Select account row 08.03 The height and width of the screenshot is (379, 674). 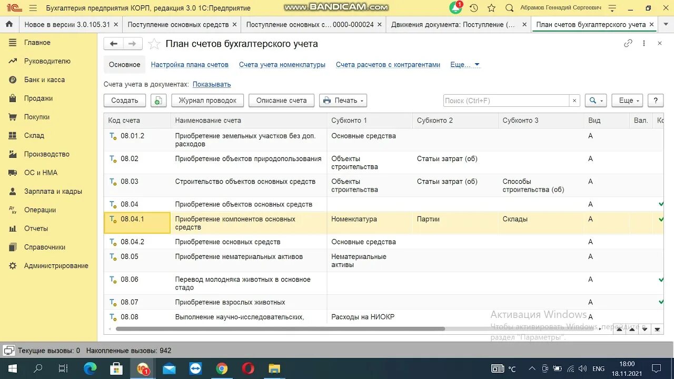tap(383, 185)
